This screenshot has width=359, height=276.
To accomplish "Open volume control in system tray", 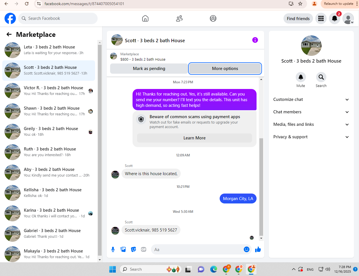I will (x=328, y=269).
